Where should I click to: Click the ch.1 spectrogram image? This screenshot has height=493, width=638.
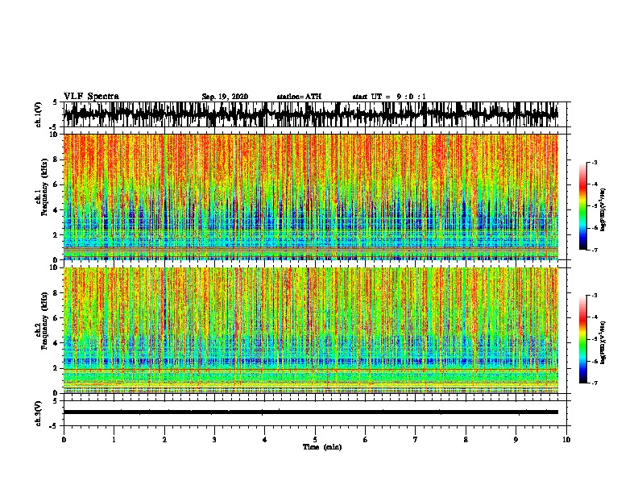point(310,197)
